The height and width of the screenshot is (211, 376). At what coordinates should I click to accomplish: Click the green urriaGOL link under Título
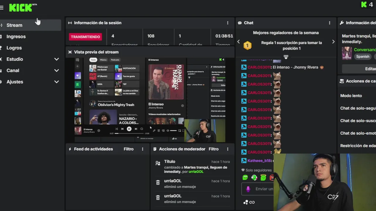(196, 172)
